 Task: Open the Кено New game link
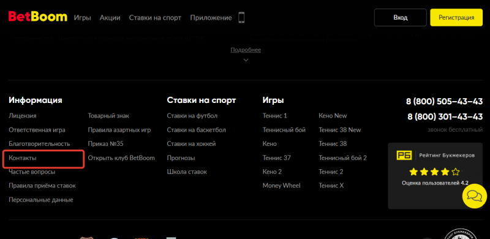point(333,116)
